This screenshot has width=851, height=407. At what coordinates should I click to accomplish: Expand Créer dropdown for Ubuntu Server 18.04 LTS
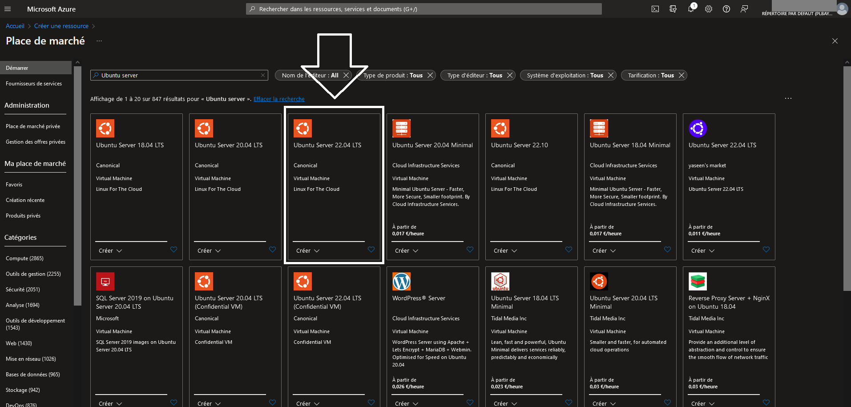click(110, 251)
